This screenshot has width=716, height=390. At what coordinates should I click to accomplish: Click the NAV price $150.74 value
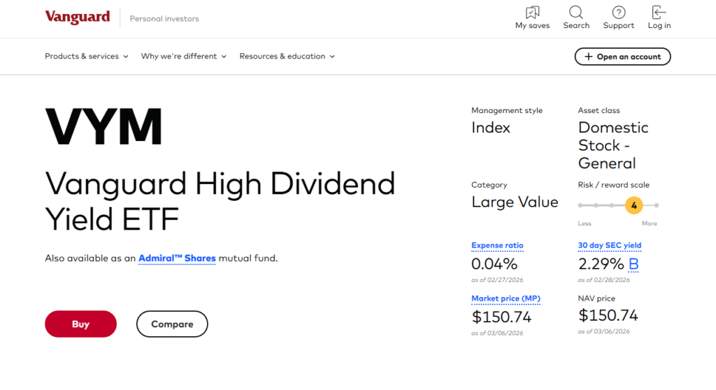pyautogui.click(x=608, y=315)
